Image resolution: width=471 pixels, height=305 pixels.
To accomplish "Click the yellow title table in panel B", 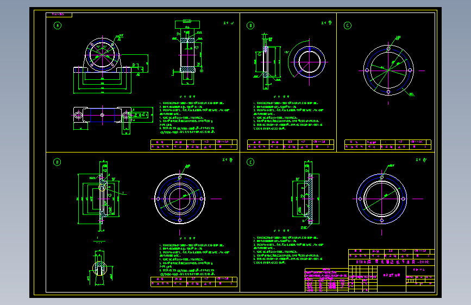I will (x=291, y=145).
